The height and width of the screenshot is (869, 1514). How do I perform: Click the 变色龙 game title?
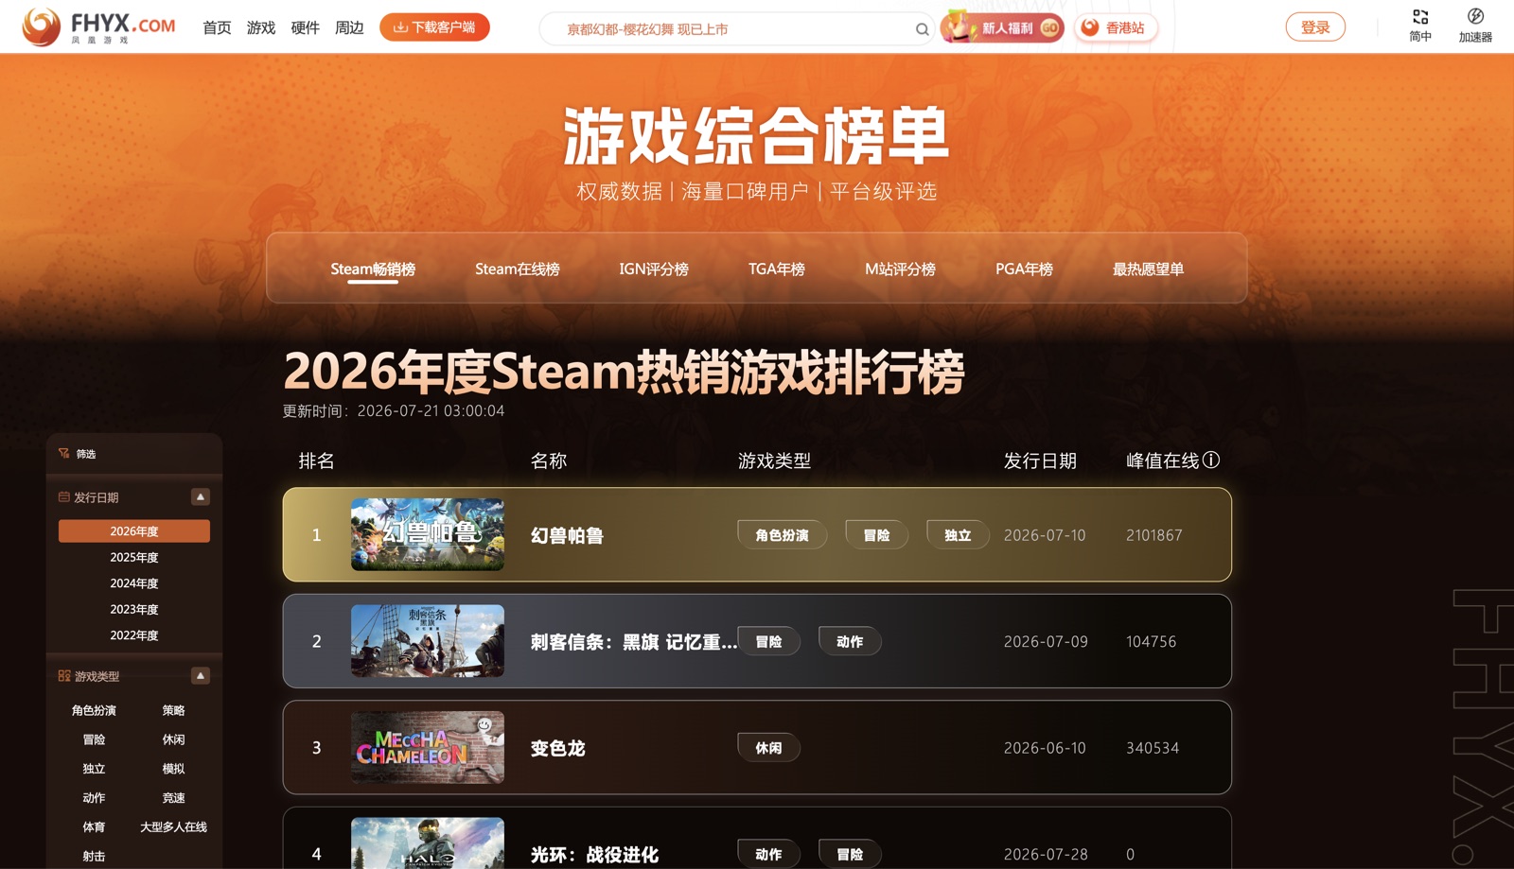[557, 748]
